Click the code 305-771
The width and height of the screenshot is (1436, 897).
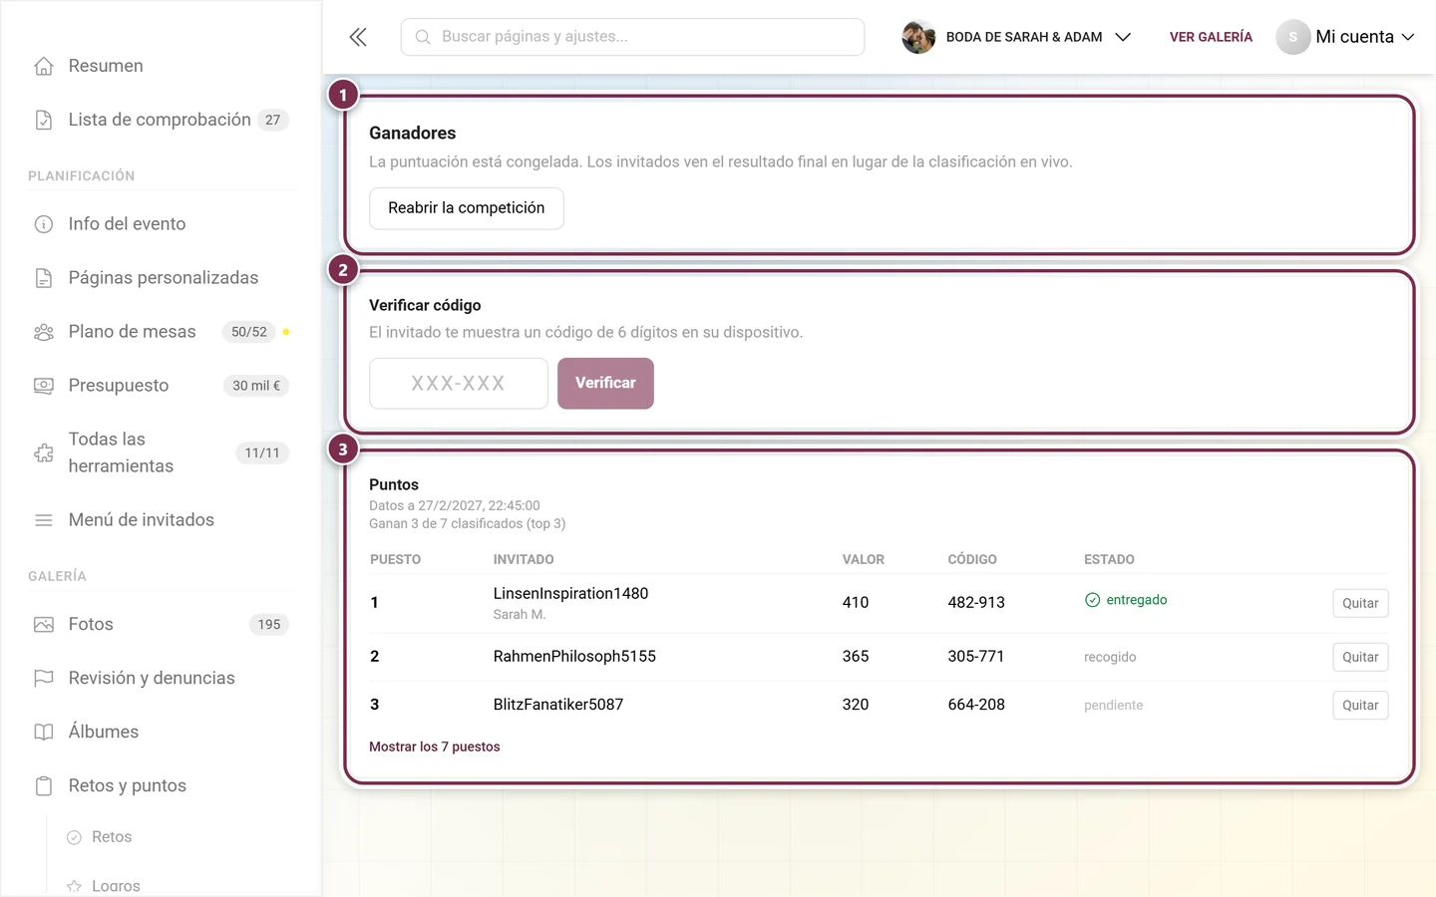[x=976, y=657]
